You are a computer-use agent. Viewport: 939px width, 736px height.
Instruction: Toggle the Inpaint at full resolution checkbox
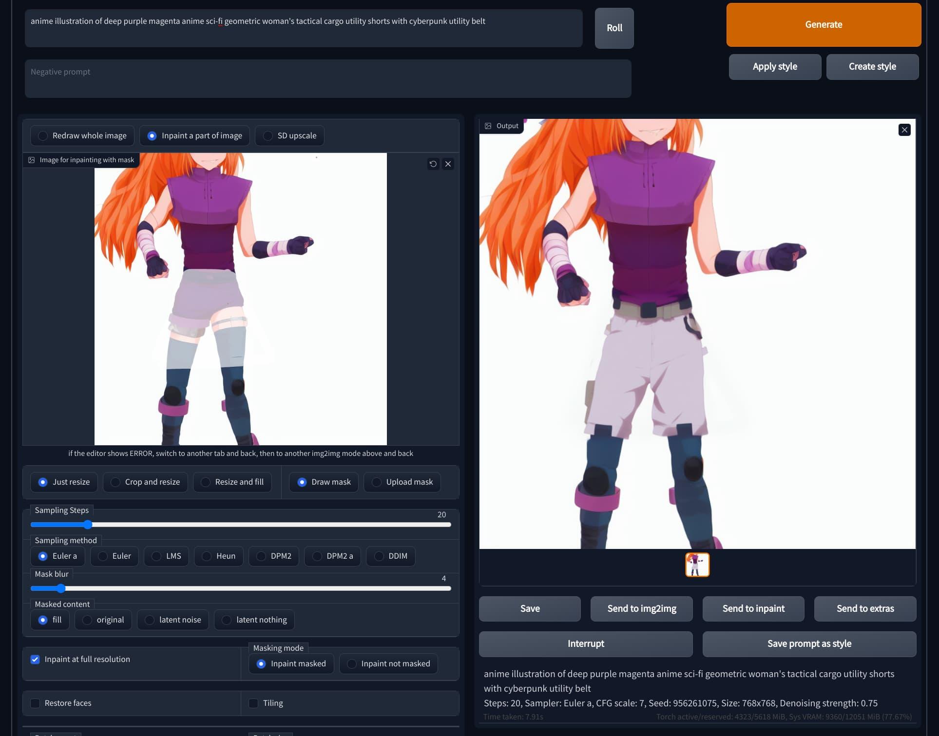point(36,659)
